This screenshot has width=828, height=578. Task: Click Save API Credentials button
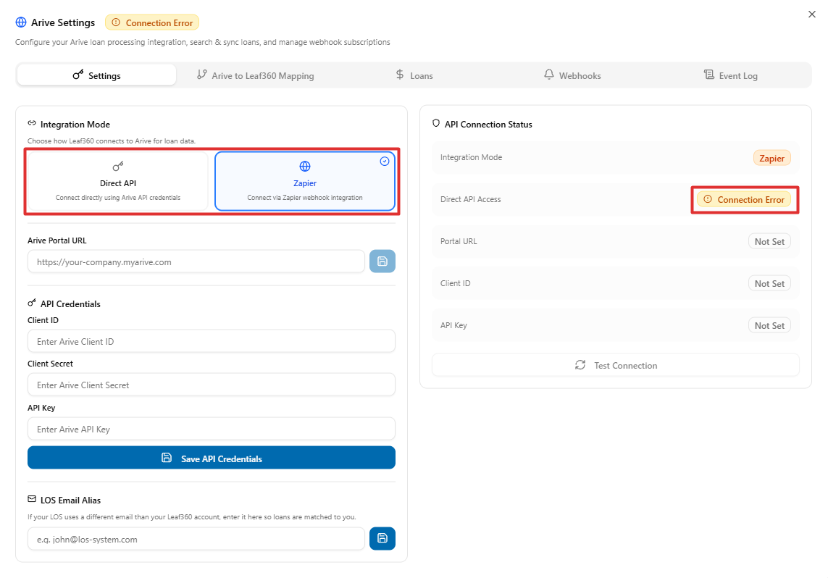point(212,458)
